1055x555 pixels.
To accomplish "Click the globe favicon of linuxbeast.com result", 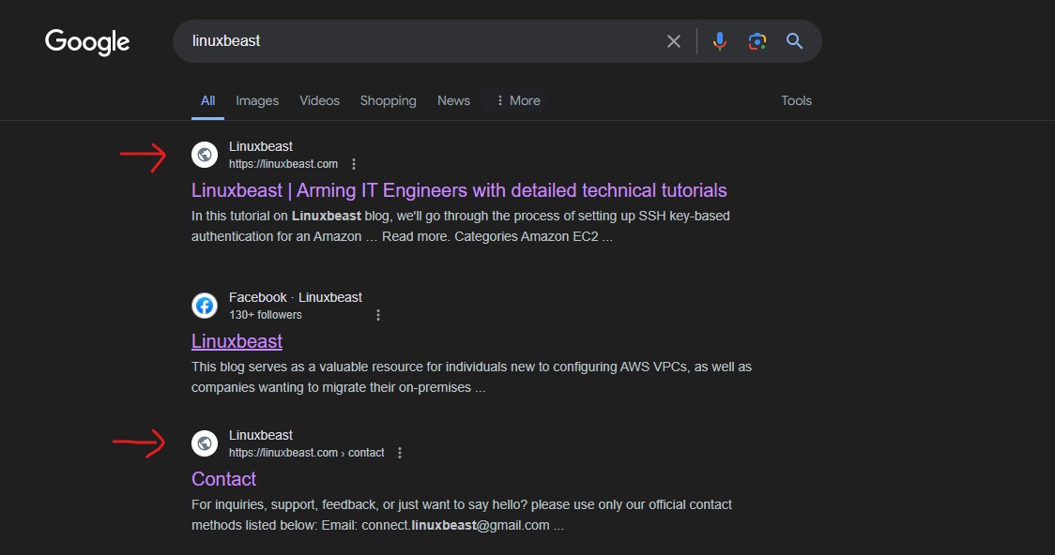I will 205,155.
